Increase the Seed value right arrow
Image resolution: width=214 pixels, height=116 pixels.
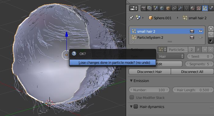212,56
